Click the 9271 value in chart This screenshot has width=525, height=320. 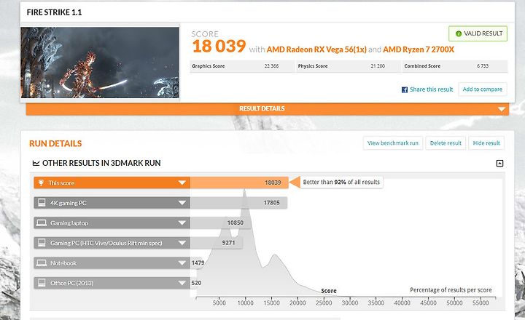tap(228, 243)
